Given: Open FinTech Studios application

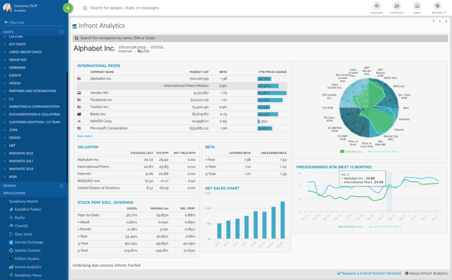Looking at the screenshot, I should pos(27,259).
